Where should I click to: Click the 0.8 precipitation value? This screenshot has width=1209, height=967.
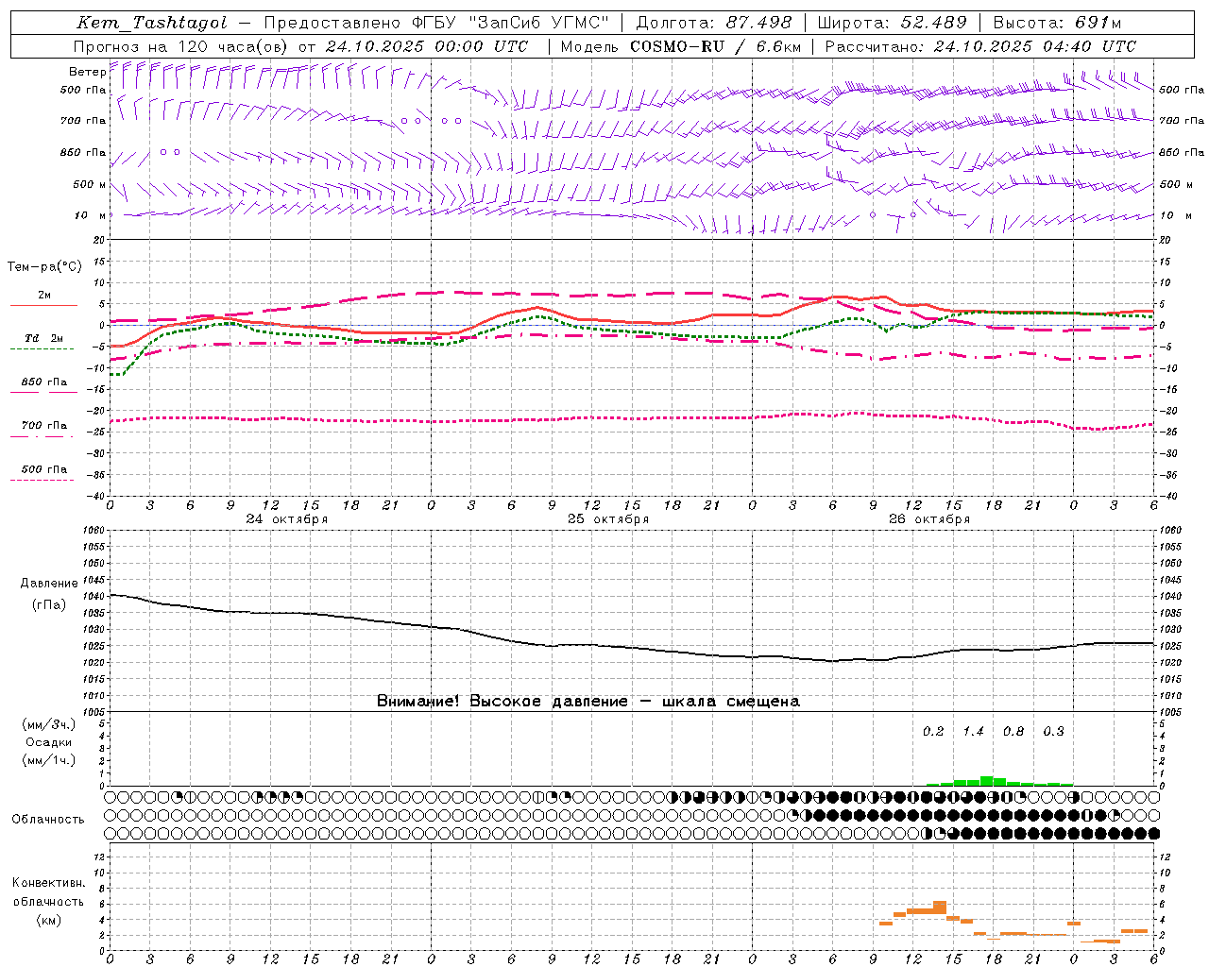point(1013,732)
